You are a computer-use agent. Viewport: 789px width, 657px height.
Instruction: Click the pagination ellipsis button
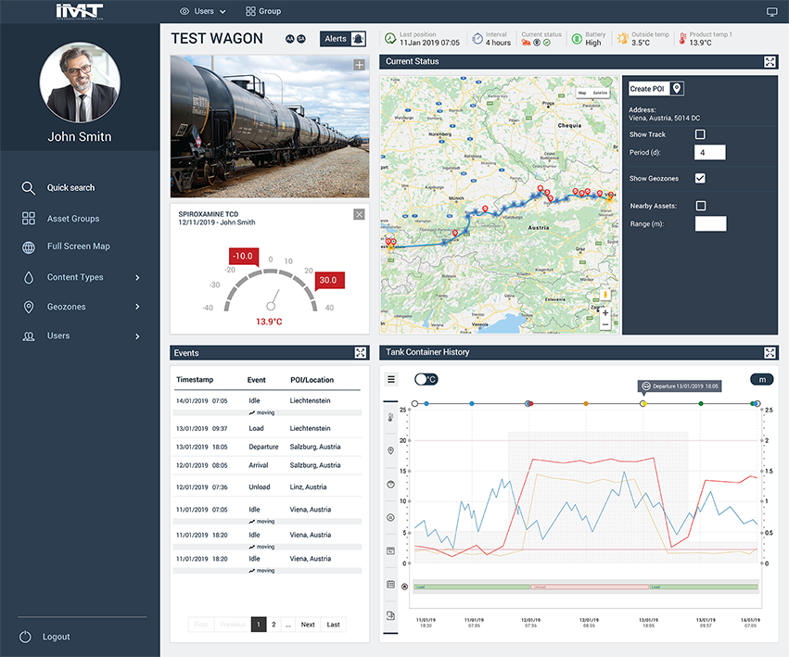tap(287, 625)
